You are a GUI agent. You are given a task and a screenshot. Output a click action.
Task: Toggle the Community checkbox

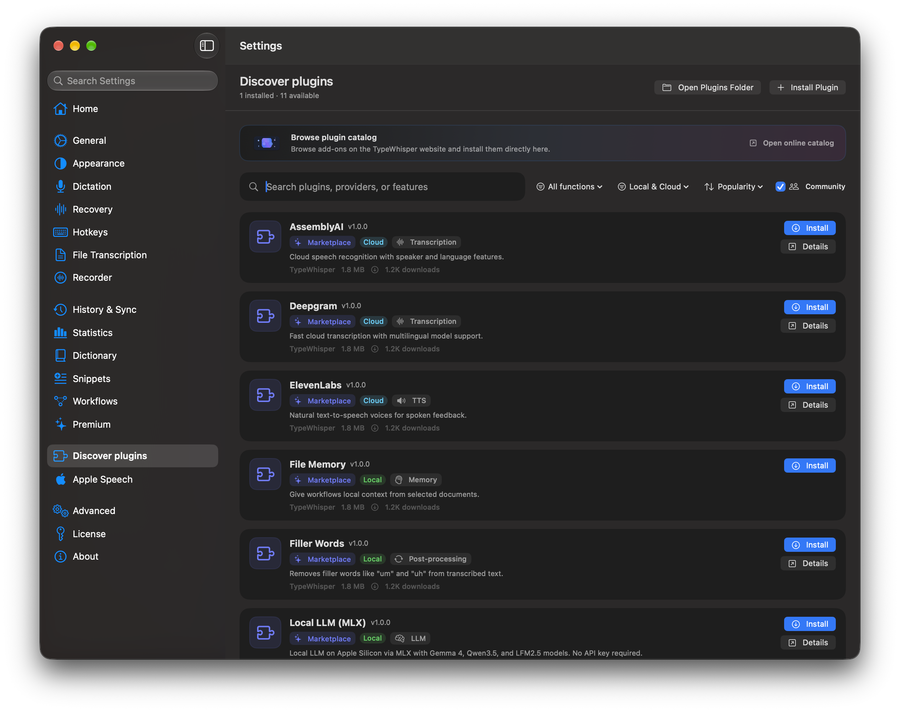(780, 187)
